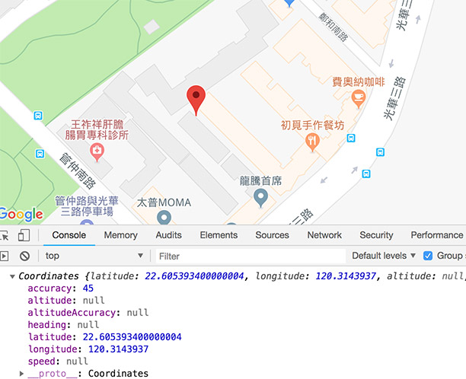
Task: Click the bus stop icon below 初覓手作餐坊 label
Action: [351, 138]
